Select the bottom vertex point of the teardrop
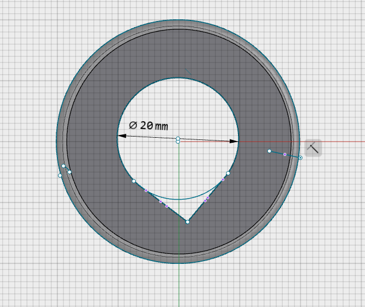 click(x=188, y=222)
